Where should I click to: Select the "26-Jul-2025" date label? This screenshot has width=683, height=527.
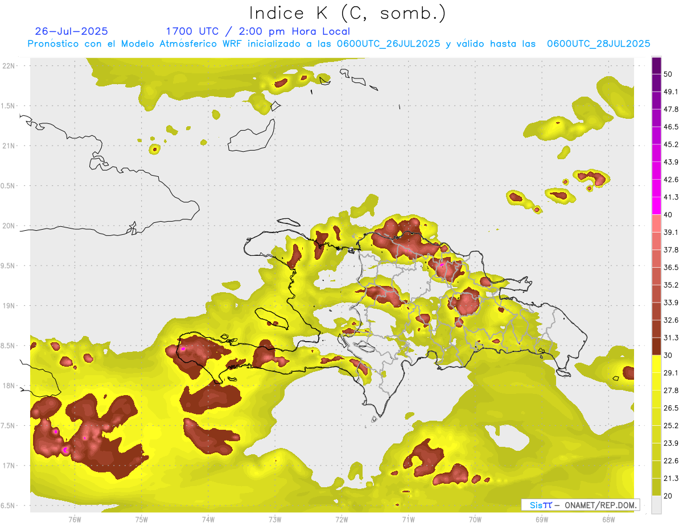click(71, 31)
